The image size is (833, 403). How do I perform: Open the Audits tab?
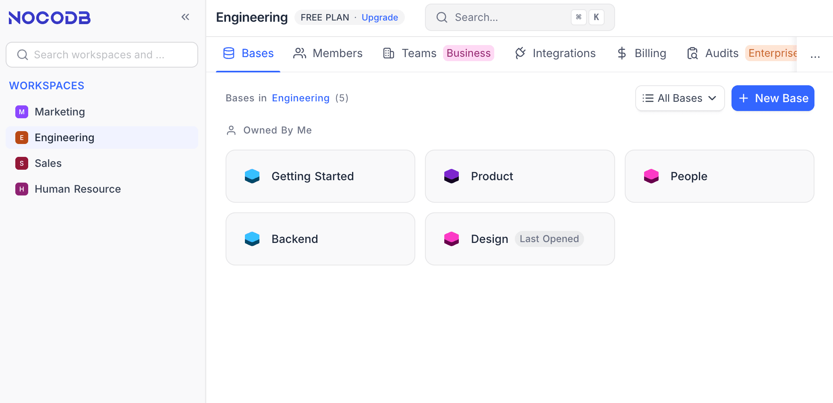click(713, 53)
